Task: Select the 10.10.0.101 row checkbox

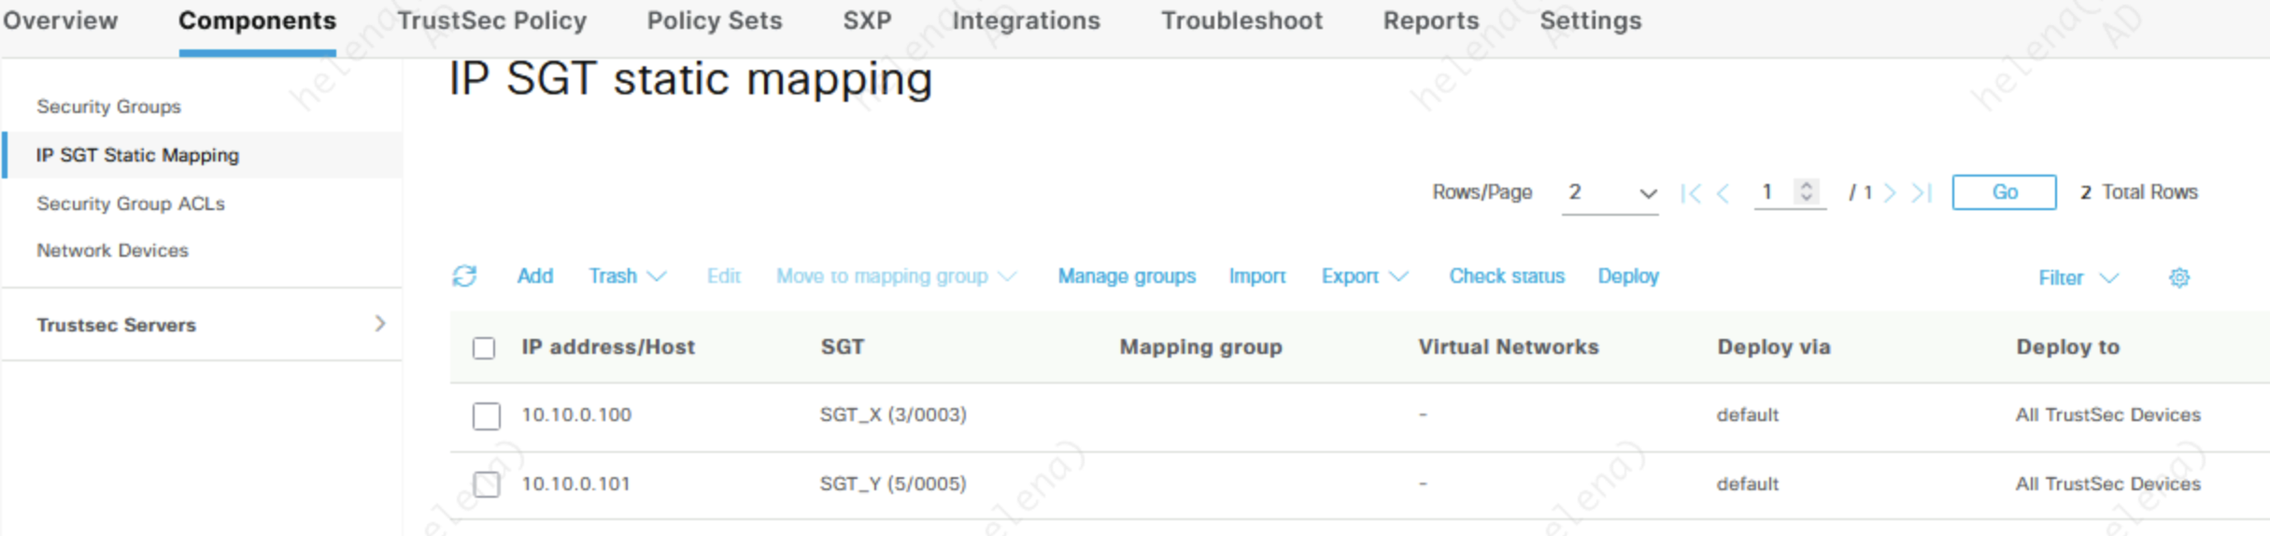Action: (x=486, y=485)
